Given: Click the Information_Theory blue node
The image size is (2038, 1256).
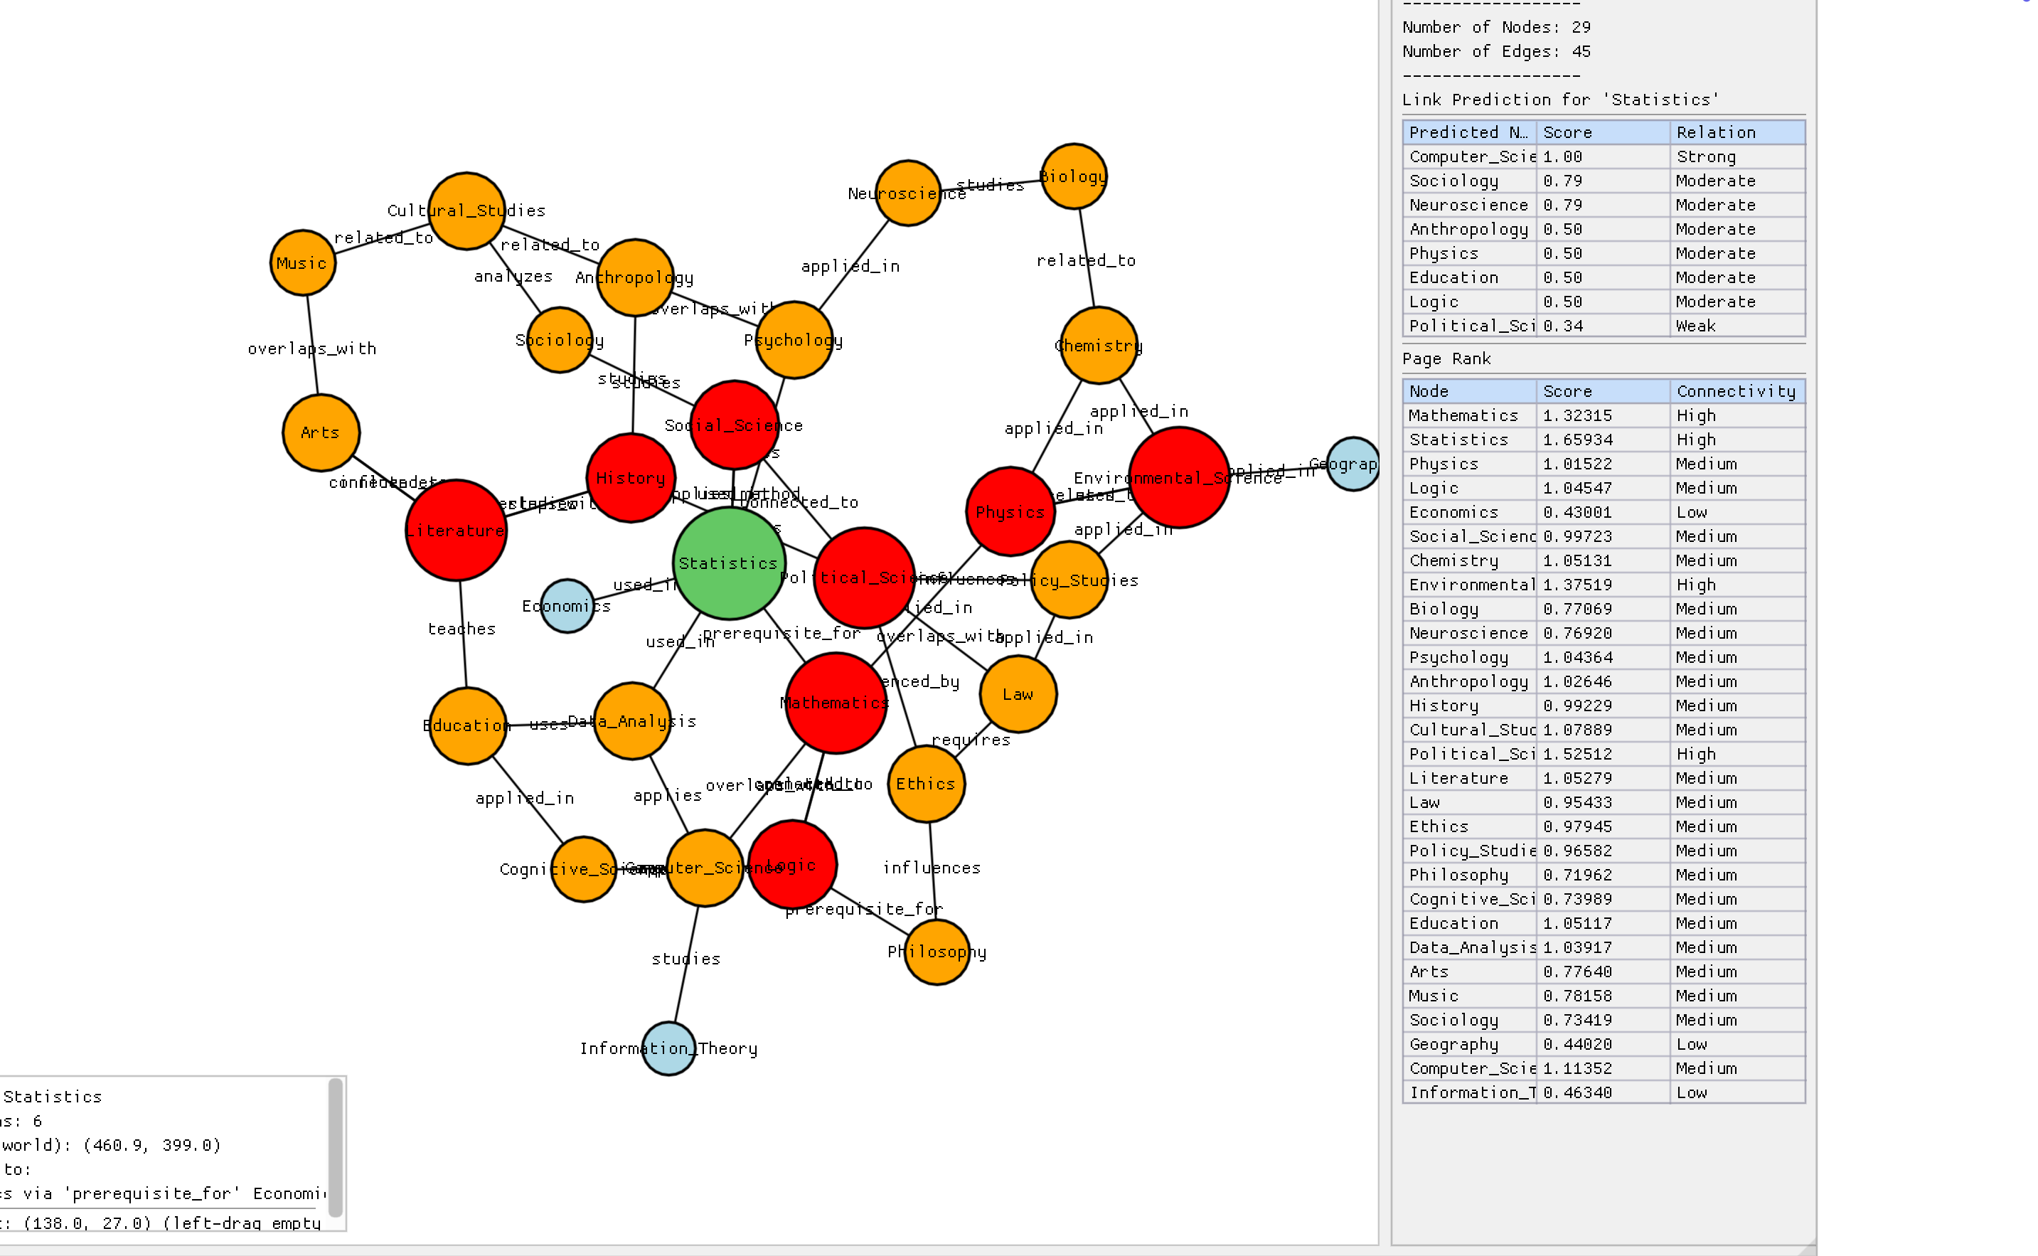Looking at the screenshot, I should click(668, 1048).
